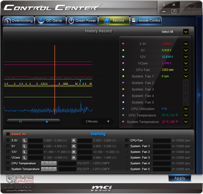Click the detach window arrow icon
The height and width of the screenshot is (194, 203).
click(174, 12)
